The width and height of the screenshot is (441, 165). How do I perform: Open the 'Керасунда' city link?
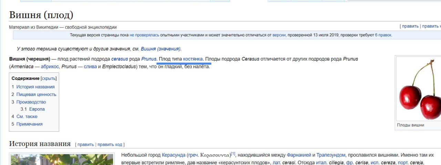(x=173, y=155)
